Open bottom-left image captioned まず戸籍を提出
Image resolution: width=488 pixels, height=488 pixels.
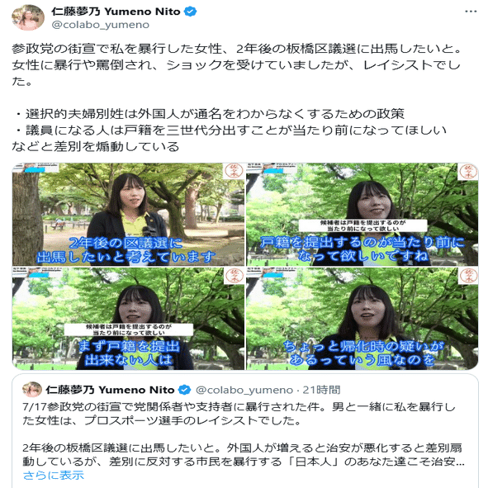(x=128, y=319)
